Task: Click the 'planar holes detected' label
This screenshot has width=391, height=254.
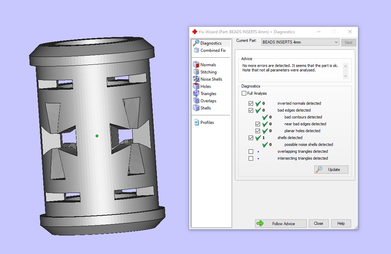Action: (302, 131)
